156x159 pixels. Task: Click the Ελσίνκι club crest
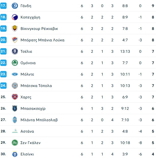point(15,154)
